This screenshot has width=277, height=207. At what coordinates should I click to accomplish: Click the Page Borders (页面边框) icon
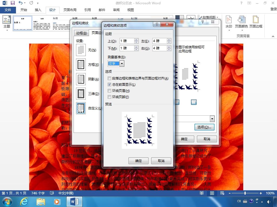point(256,19)
